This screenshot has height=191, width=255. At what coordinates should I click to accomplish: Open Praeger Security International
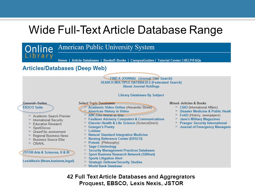coord(203,123)
